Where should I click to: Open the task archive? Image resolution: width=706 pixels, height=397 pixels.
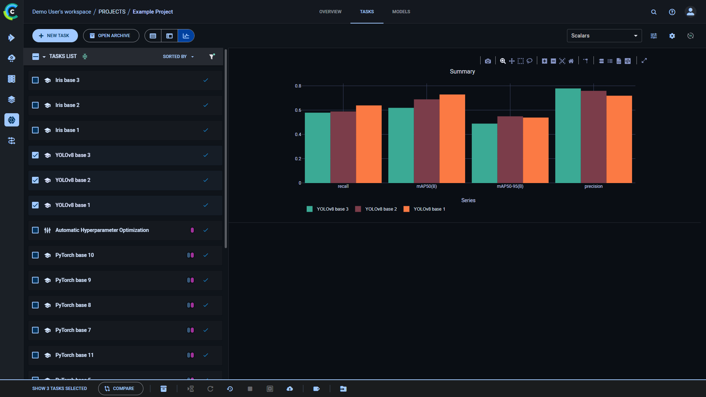pyautogui.click(x=111, y=36)
